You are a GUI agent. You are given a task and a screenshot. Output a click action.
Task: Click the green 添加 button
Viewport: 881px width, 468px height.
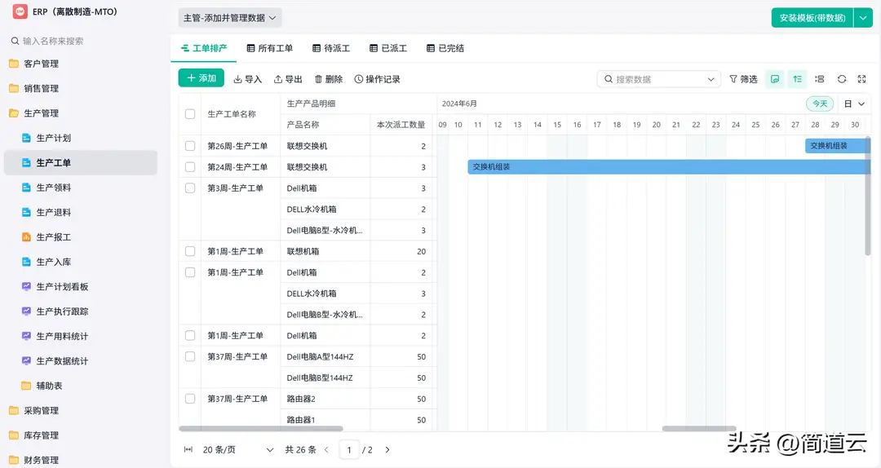201,78
